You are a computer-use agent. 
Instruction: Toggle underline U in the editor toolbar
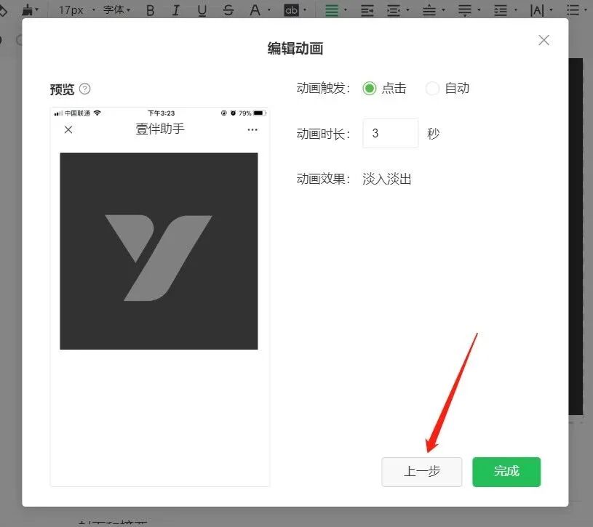(202, 11)
